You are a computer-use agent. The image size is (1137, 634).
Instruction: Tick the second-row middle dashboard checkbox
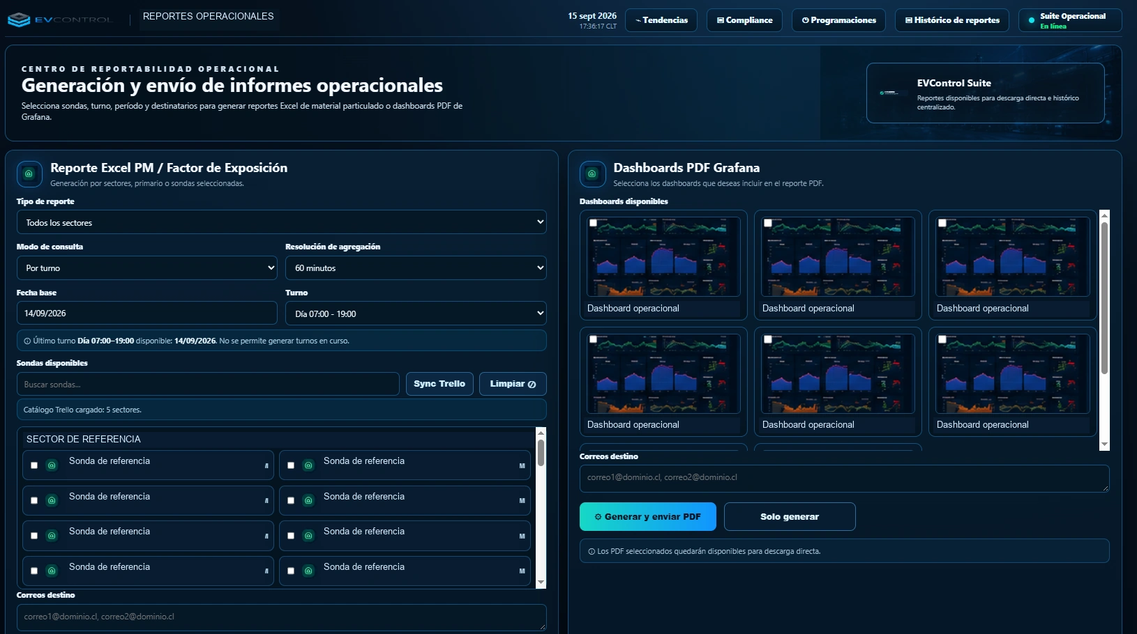pos(767,339)
